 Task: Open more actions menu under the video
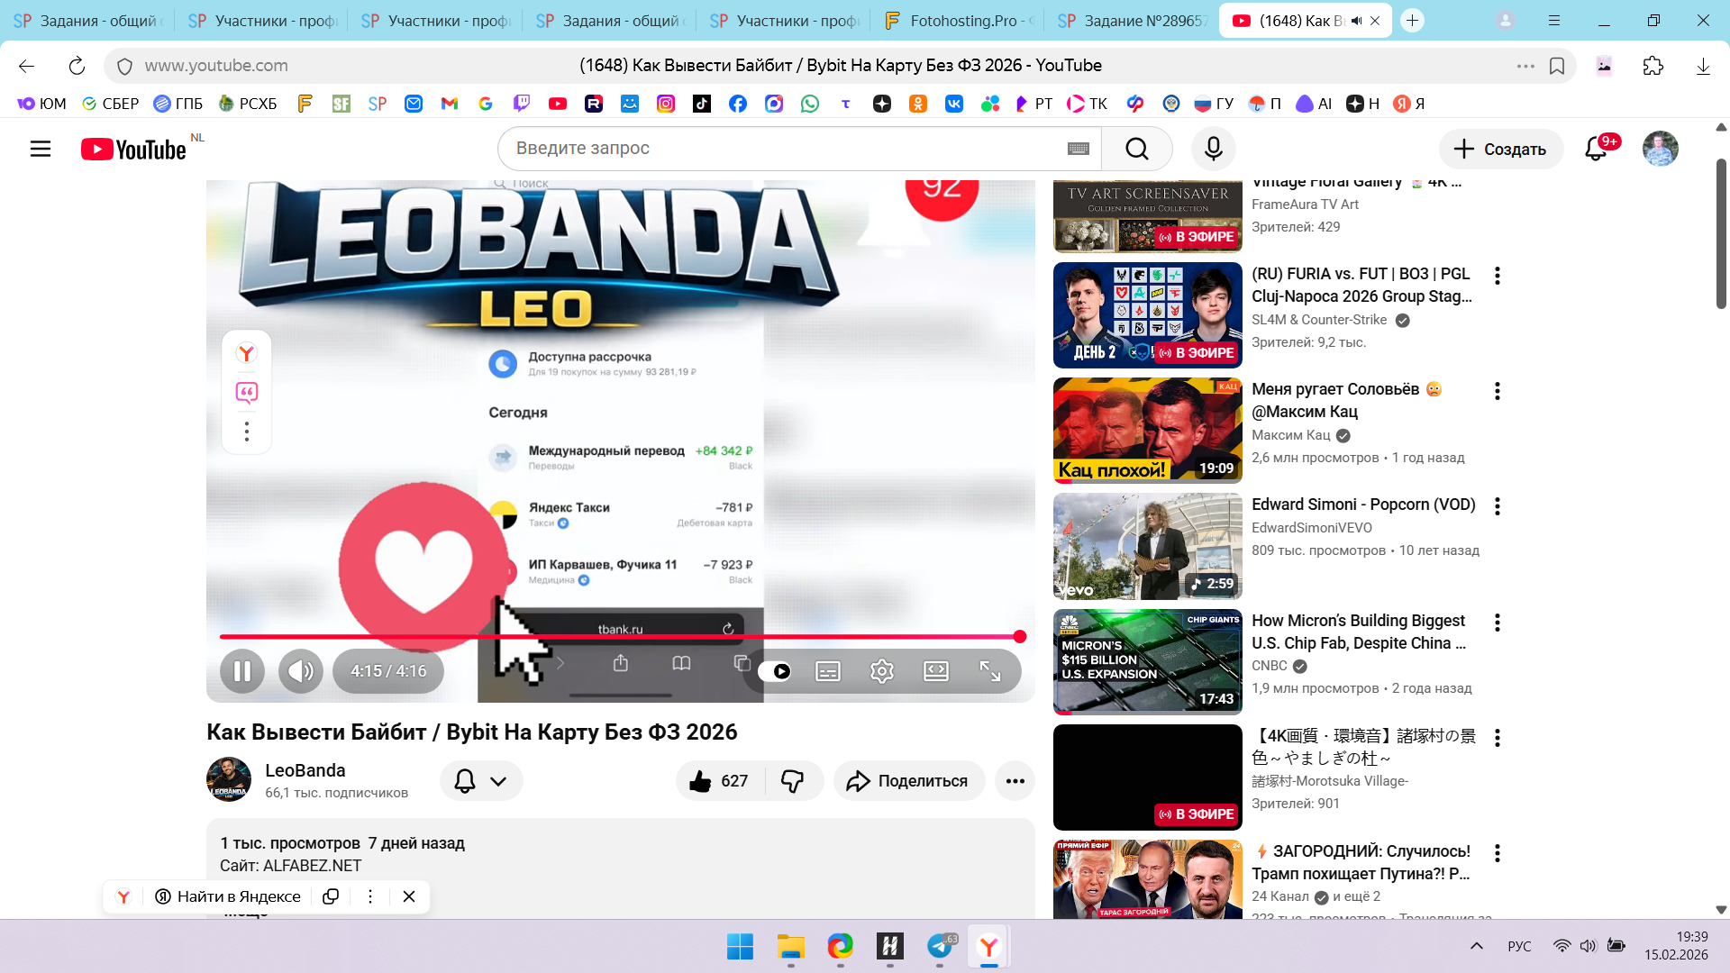1015,781
